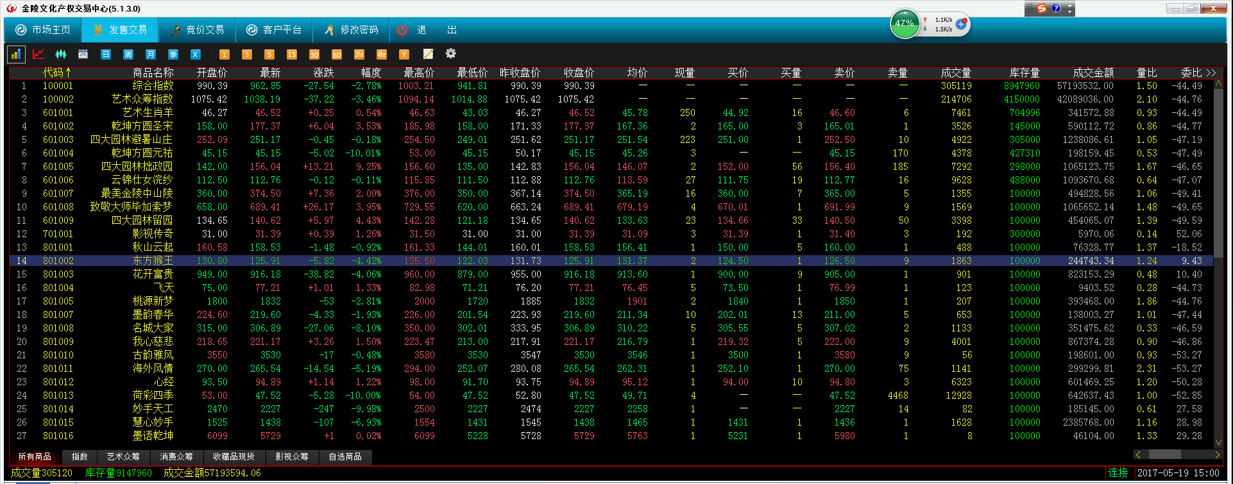The image size is (1233, 484).
Task: Click the blue plus on speed widget
Action: pyautogui.click(x=962, y=24)
